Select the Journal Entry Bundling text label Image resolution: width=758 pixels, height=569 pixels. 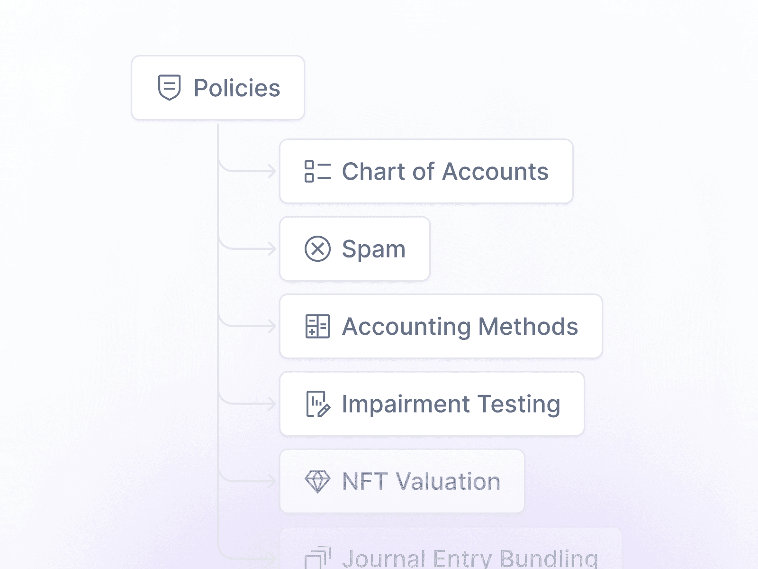coord(469,559)
